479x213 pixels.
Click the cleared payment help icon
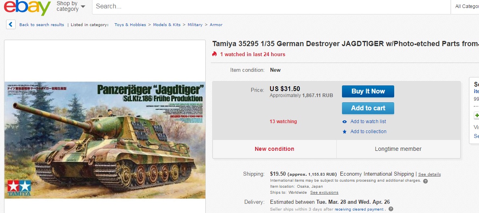(x=391, y=209)
